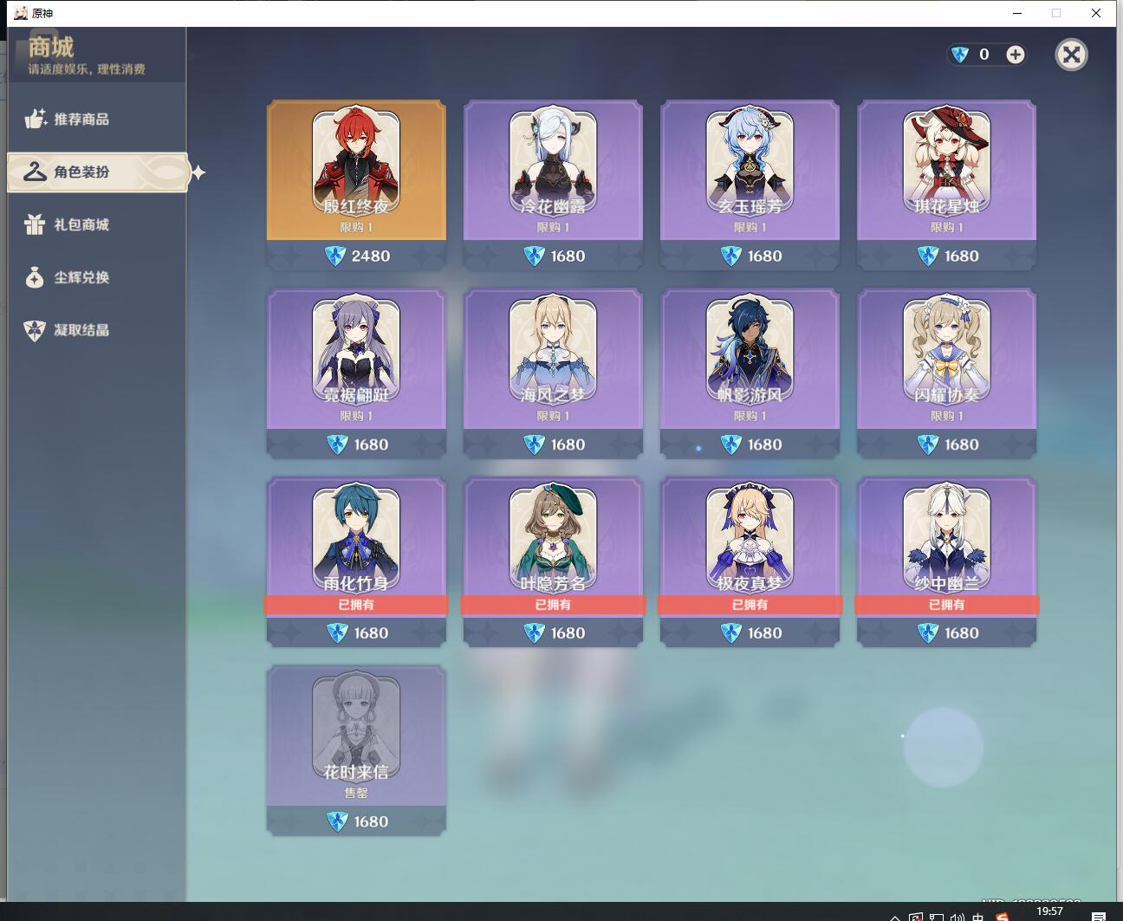Click the 2480 price on 殷红终夜
Image resolution: width=1123 pixels, height=921 pixels.
coord(358,256)
